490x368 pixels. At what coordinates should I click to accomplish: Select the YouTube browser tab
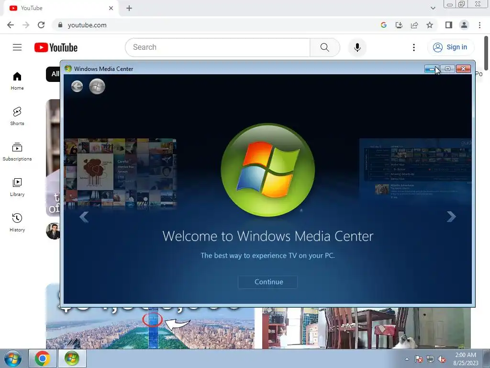pyautogui.click(x=61, y=8)
